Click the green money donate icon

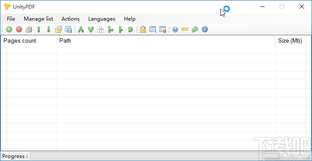[x=195, y=29]
